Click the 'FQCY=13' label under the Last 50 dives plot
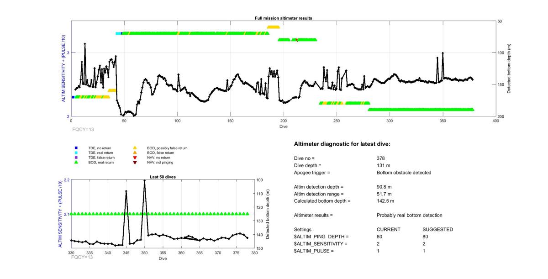This screenshot has height=279, width=548. pyautogui.click(x=82, y=258)
